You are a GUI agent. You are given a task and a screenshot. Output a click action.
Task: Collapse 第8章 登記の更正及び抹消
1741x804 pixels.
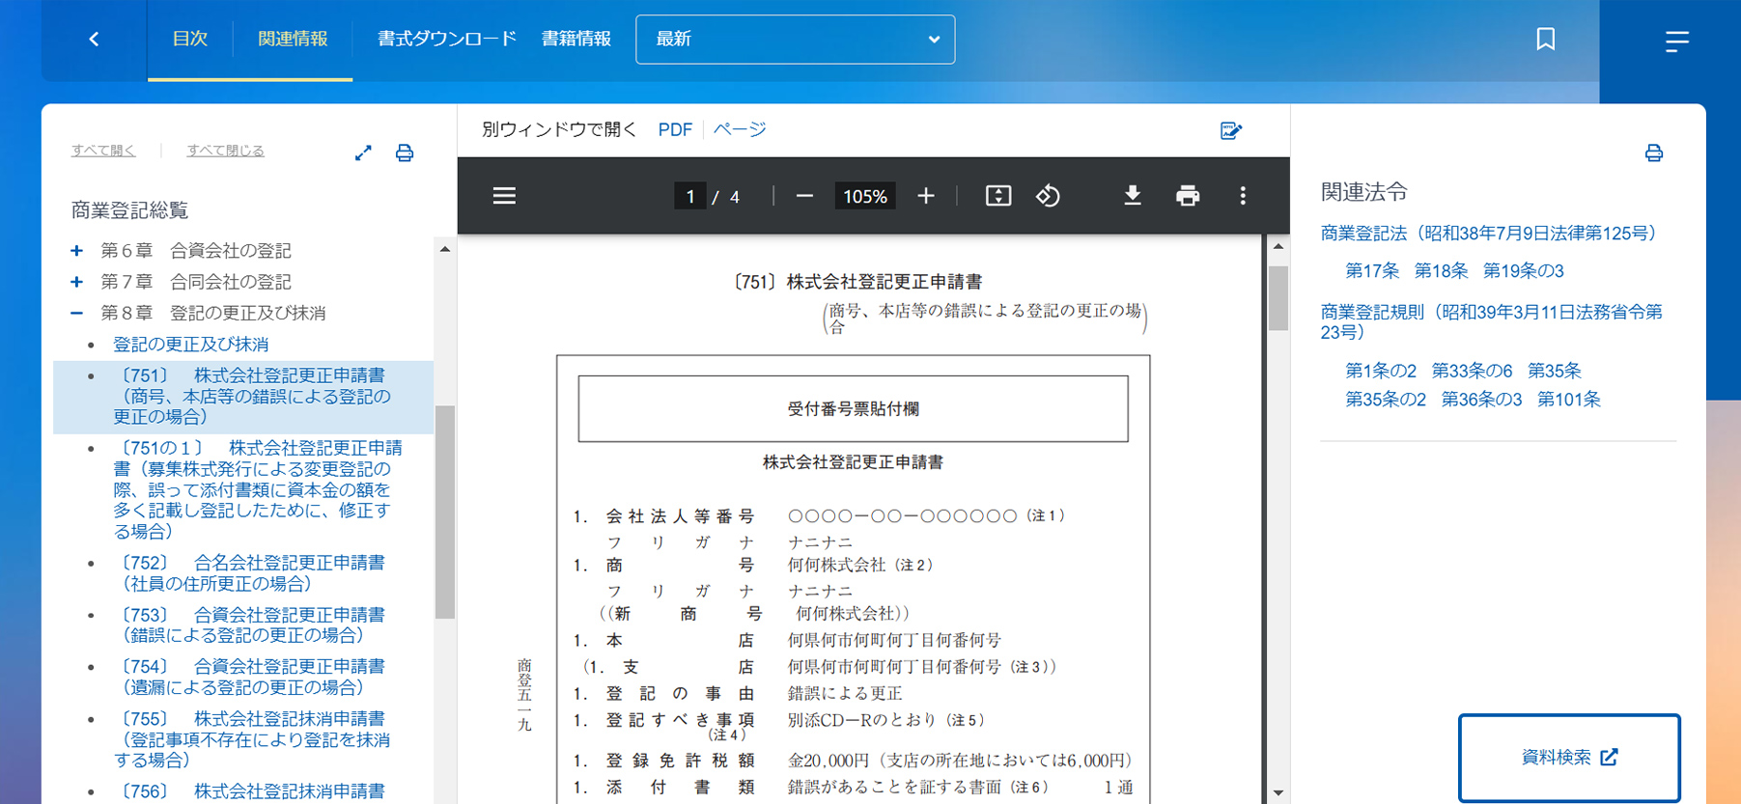pos(76,313)
